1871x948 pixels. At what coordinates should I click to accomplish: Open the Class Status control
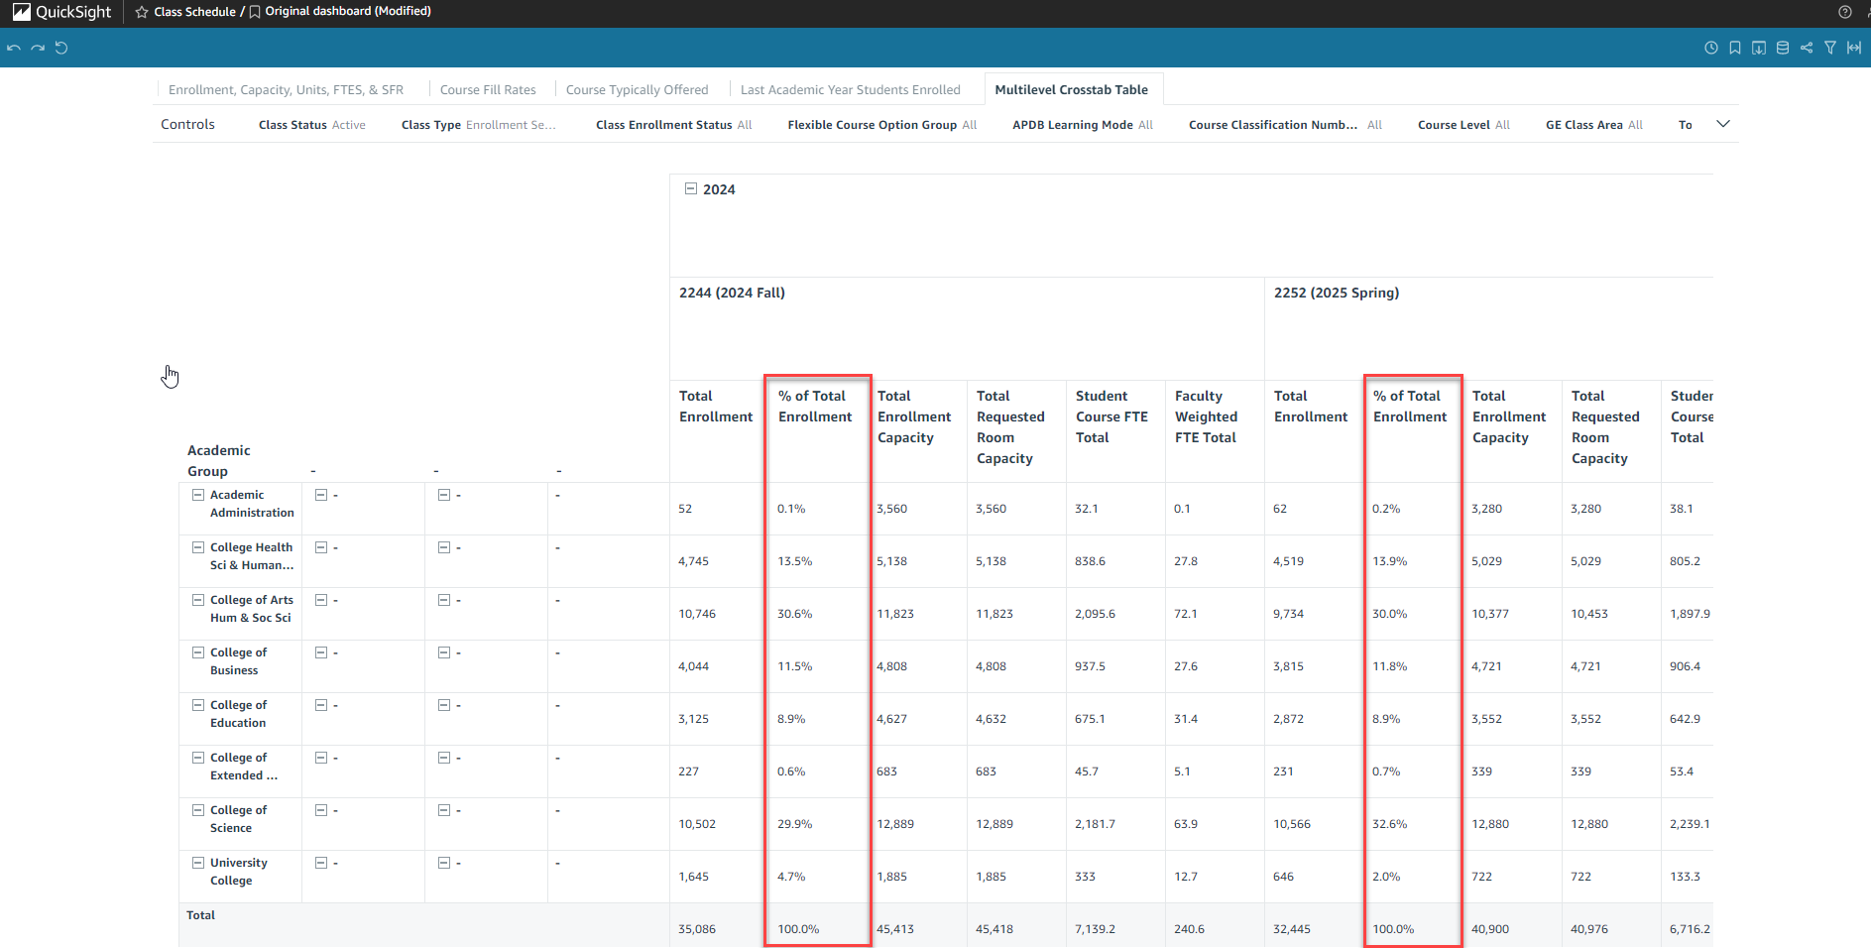312,125
